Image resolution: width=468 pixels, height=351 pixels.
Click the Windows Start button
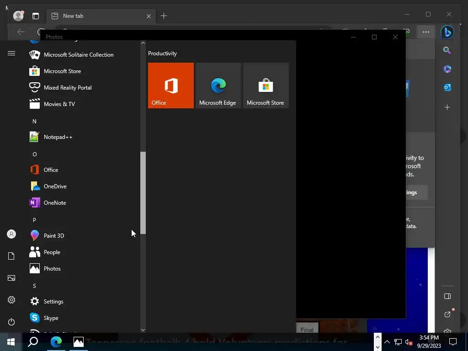11,342
